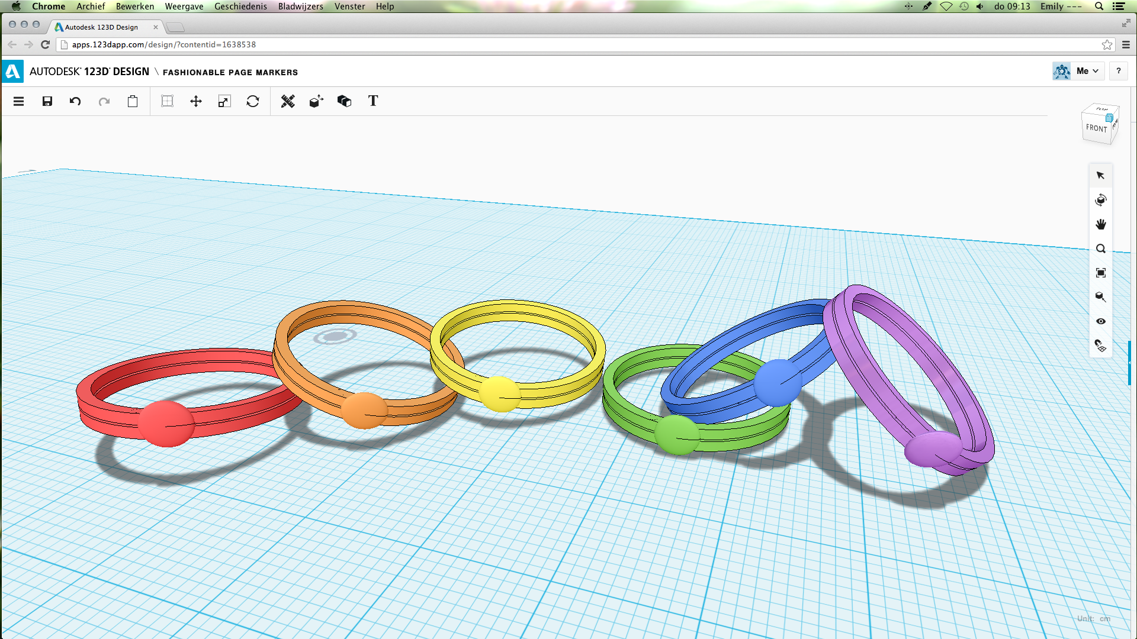The height and width of the screenshot is (639, 1137).
Task: Click the Autodesk 123D Design browser tab
Action: [x=105, y=27]
